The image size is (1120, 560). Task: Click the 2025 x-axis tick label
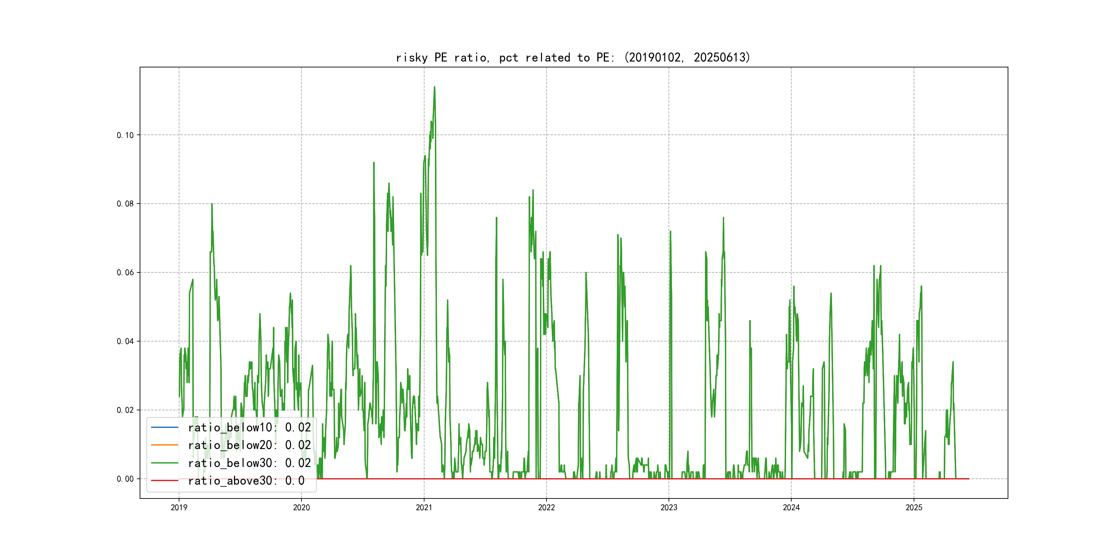click(914, 507)
